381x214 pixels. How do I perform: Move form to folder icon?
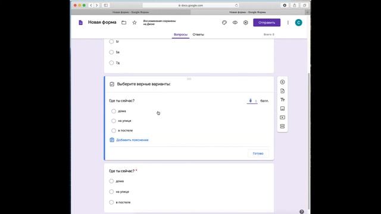click(124, 23)
